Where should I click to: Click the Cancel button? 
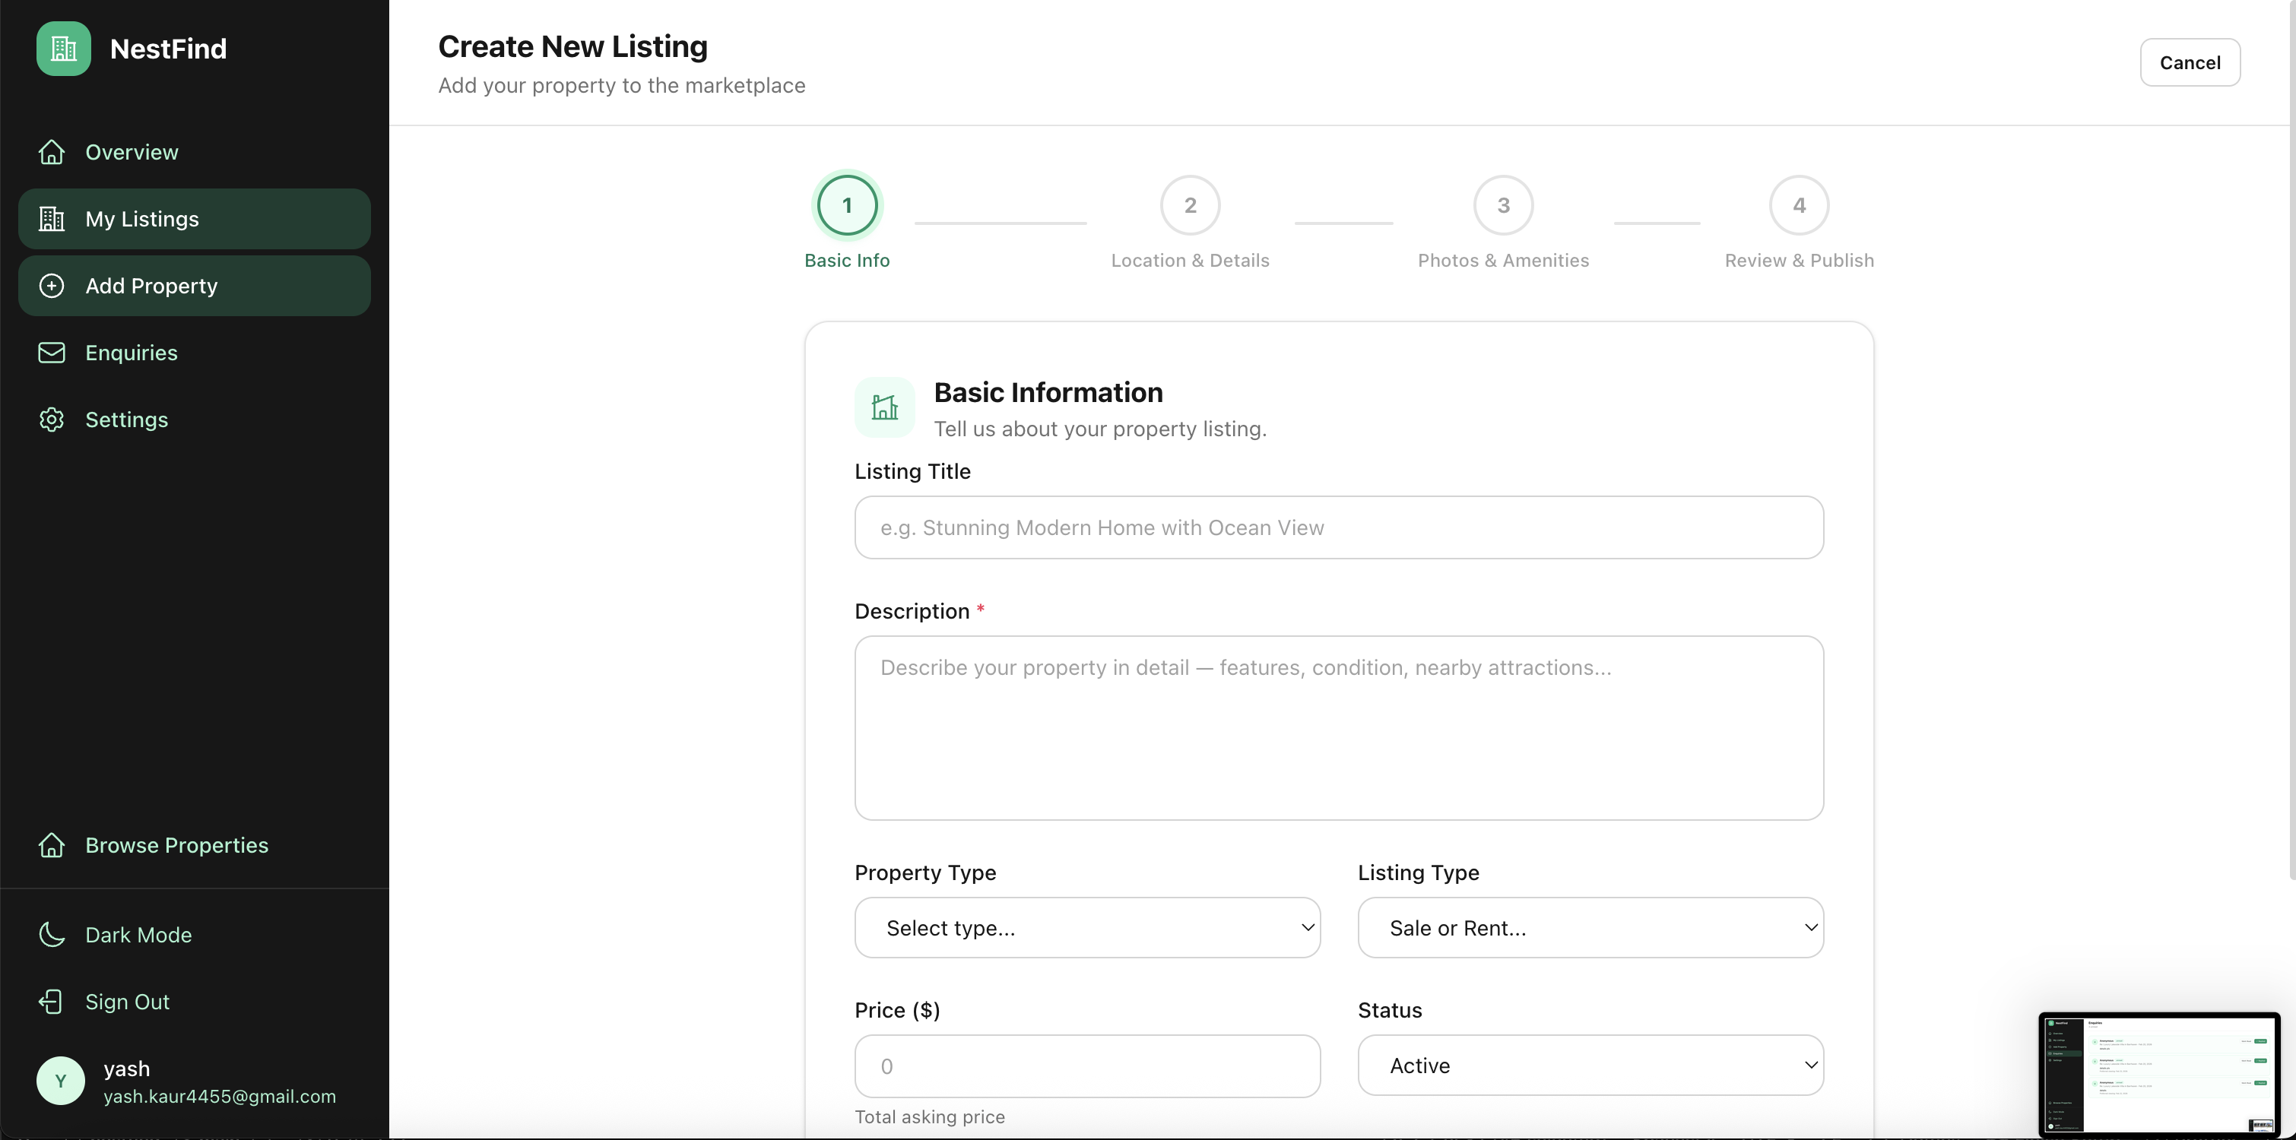point(2190,62)
